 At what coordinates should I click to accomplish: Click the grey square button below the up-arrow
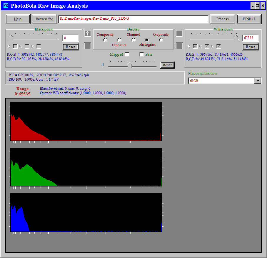88,46
